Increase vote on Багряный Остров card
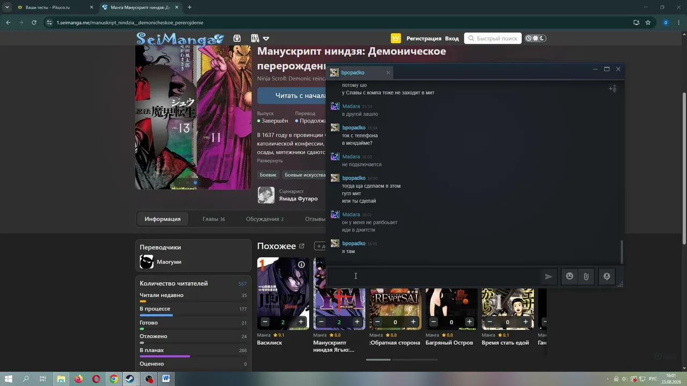Screen dimensions: 687x386 click(x=470, y=322)
